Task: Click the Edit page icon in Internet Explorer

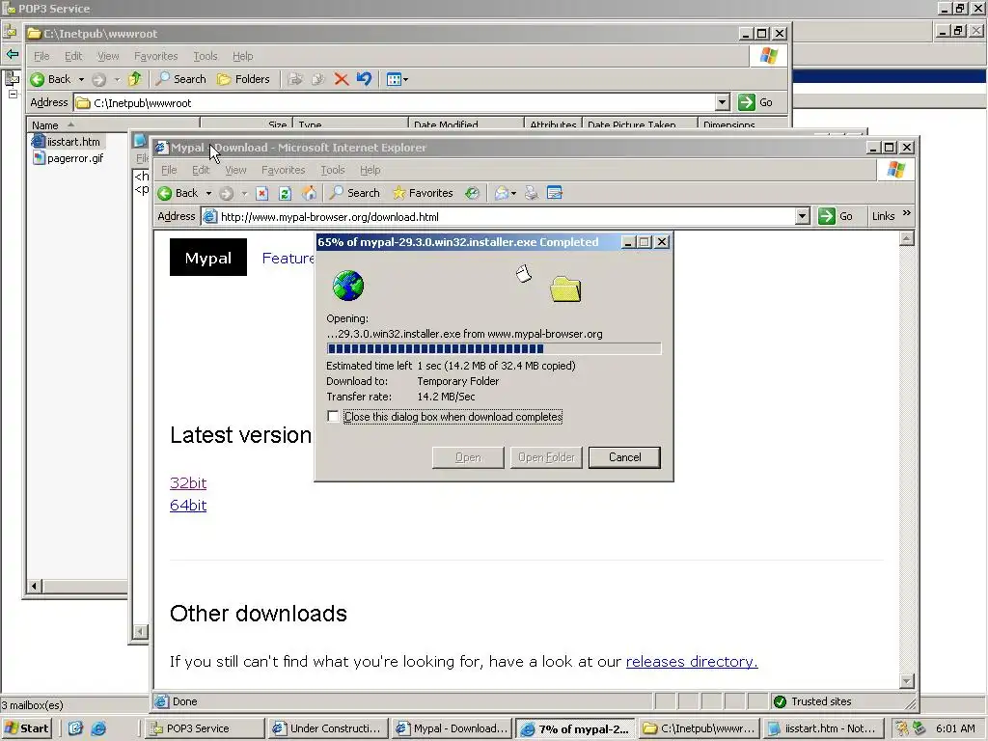Action: [x=555, y=193]
